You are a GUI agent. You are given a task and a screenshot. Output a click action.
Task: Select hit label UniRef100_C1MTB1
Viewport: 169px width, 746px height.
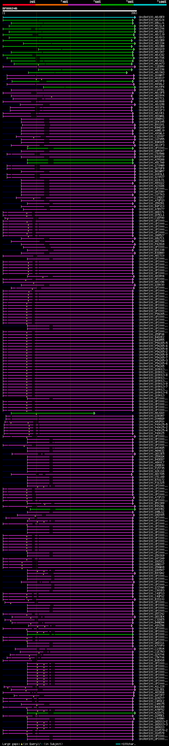(x=152, y=90)
